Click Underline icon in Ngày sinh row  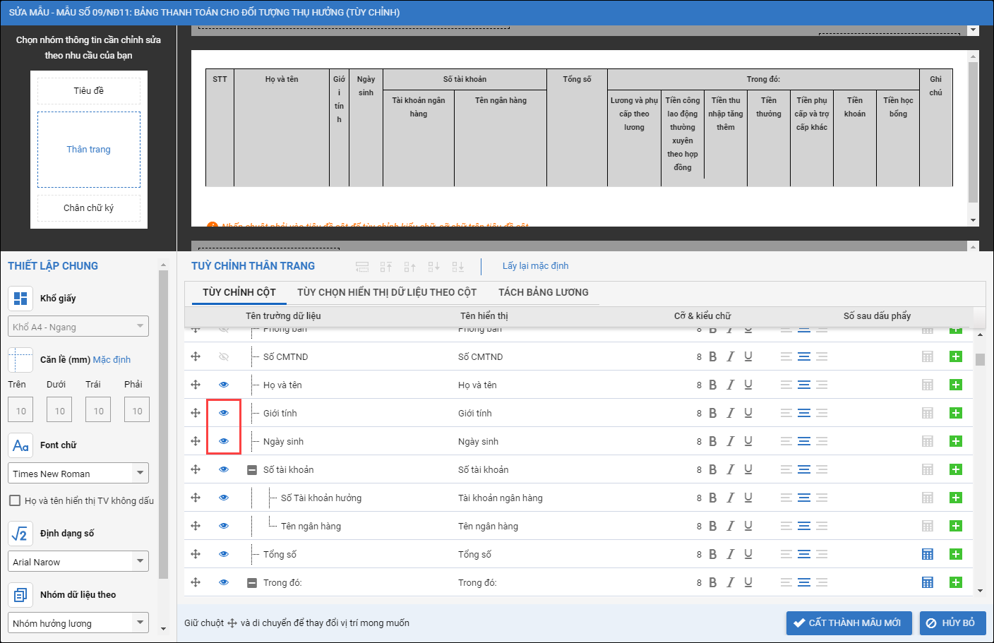tap(748, 441)
